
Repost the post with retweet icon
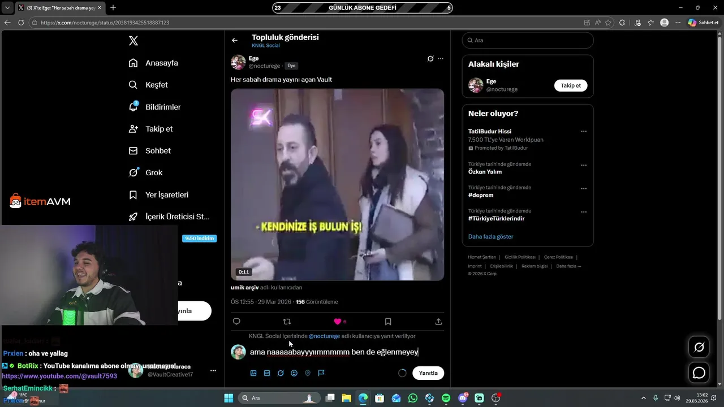[x=287, y=322]
